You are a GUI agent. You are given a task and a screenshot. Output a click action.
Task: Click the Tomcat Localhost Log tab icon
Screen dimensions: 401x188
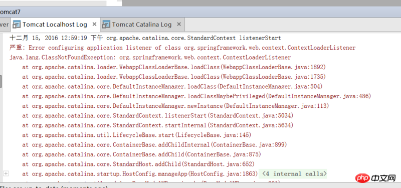point(17,25)
